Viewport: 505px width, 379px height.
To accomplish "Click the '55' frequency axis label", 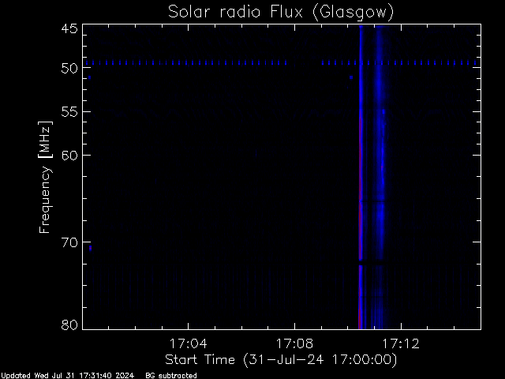I will point(69,112).
